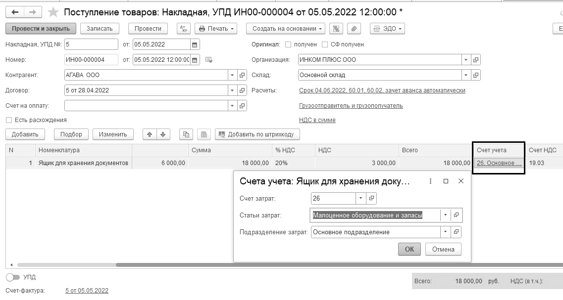Click the Записать button
The height and width of the screenshot is (300, 563).
[x=100, y=29]
